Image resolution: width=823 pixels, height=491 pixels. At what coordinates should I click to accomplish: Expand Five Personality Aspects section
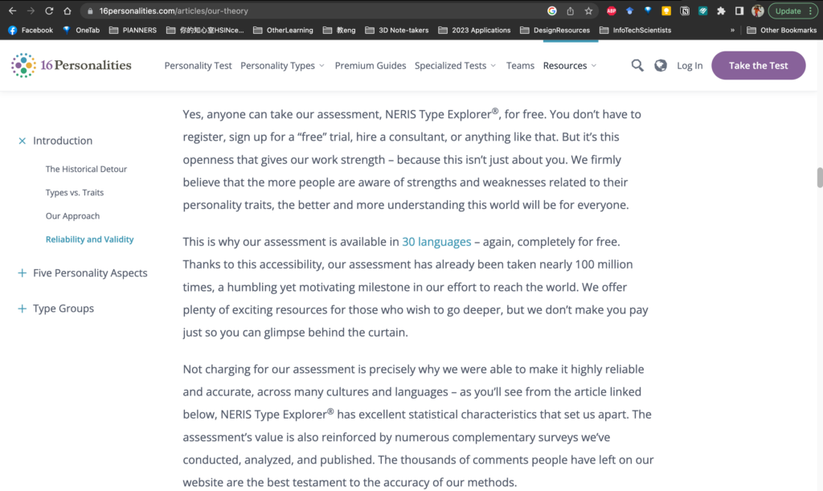pyautogui.click(x=23, y=273)
